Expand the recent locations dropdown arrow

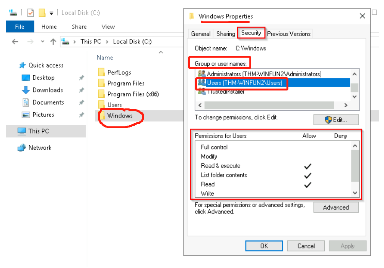42,42
